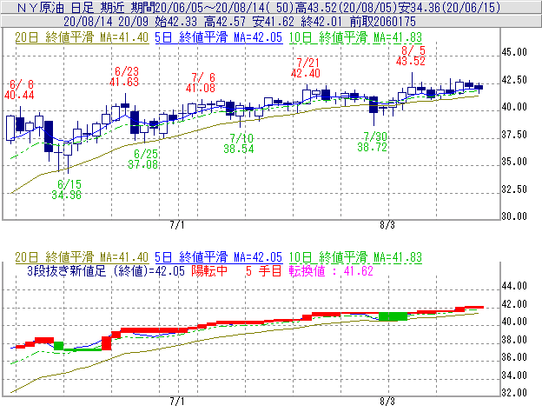Click the 8/5 43.52 high price label
The width and height of the screenshot is (542, 412).
pyautogui.click(x=411, y=56)
